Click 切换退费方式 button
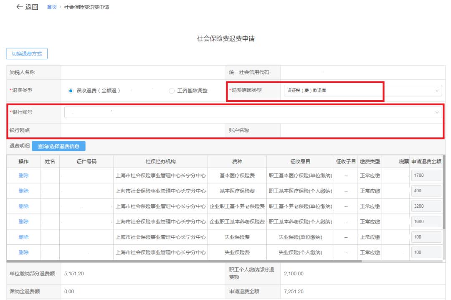The image size is (451, 300). [x=27, y=54]
